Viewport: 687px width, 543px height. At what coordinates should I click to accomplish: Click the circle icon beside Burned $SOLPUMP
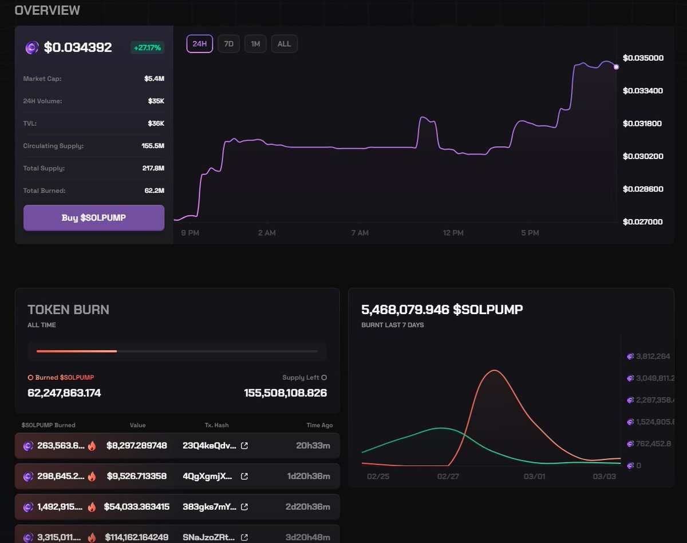30,377
